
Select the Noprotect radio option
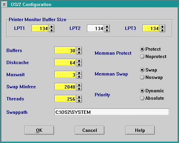coord(153,56)
